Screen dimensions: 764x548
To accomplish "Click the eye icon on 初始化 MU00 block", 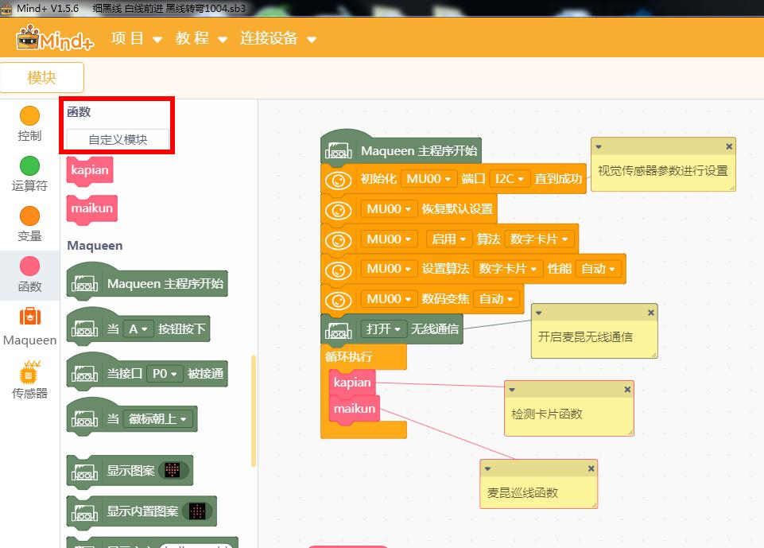I will [x=338, y=181].
